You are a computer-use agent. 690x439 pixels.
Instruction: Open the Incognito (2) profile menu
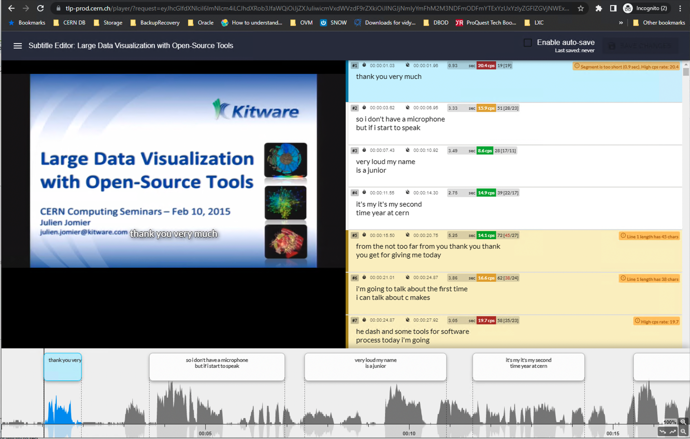(x=645, y=8)
